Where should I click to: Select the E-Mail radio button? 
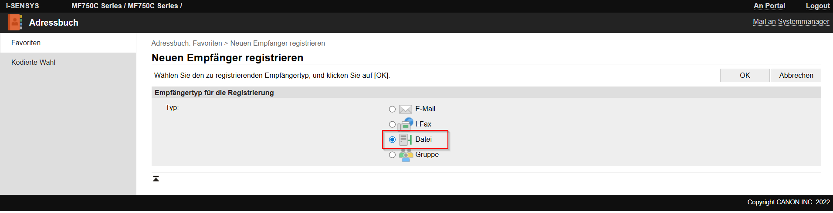click(x=392, y=109)
